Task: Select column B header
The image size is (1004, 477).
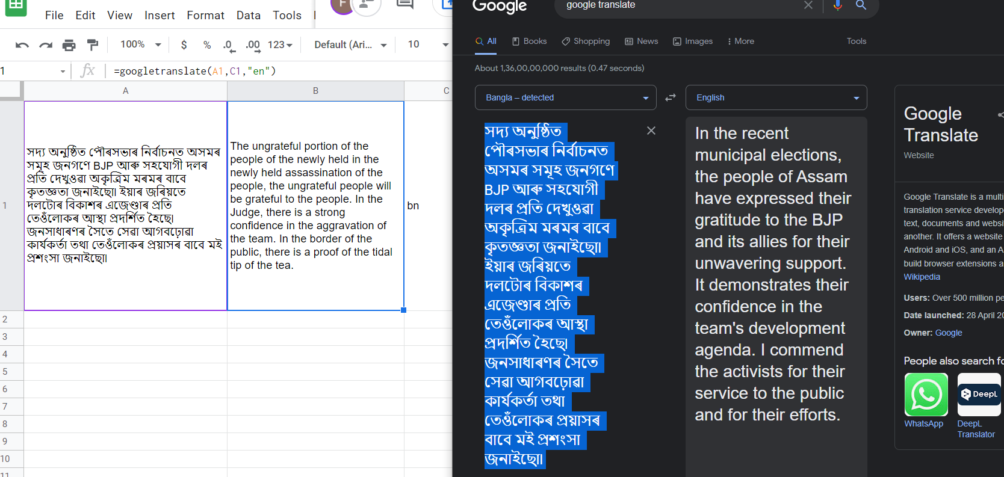Action: (315, 91)
